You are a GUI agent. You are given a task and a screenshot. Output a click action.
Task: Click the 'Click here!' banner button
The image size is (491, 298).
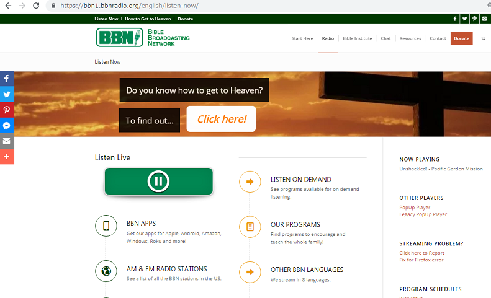(x=221, y=119)
